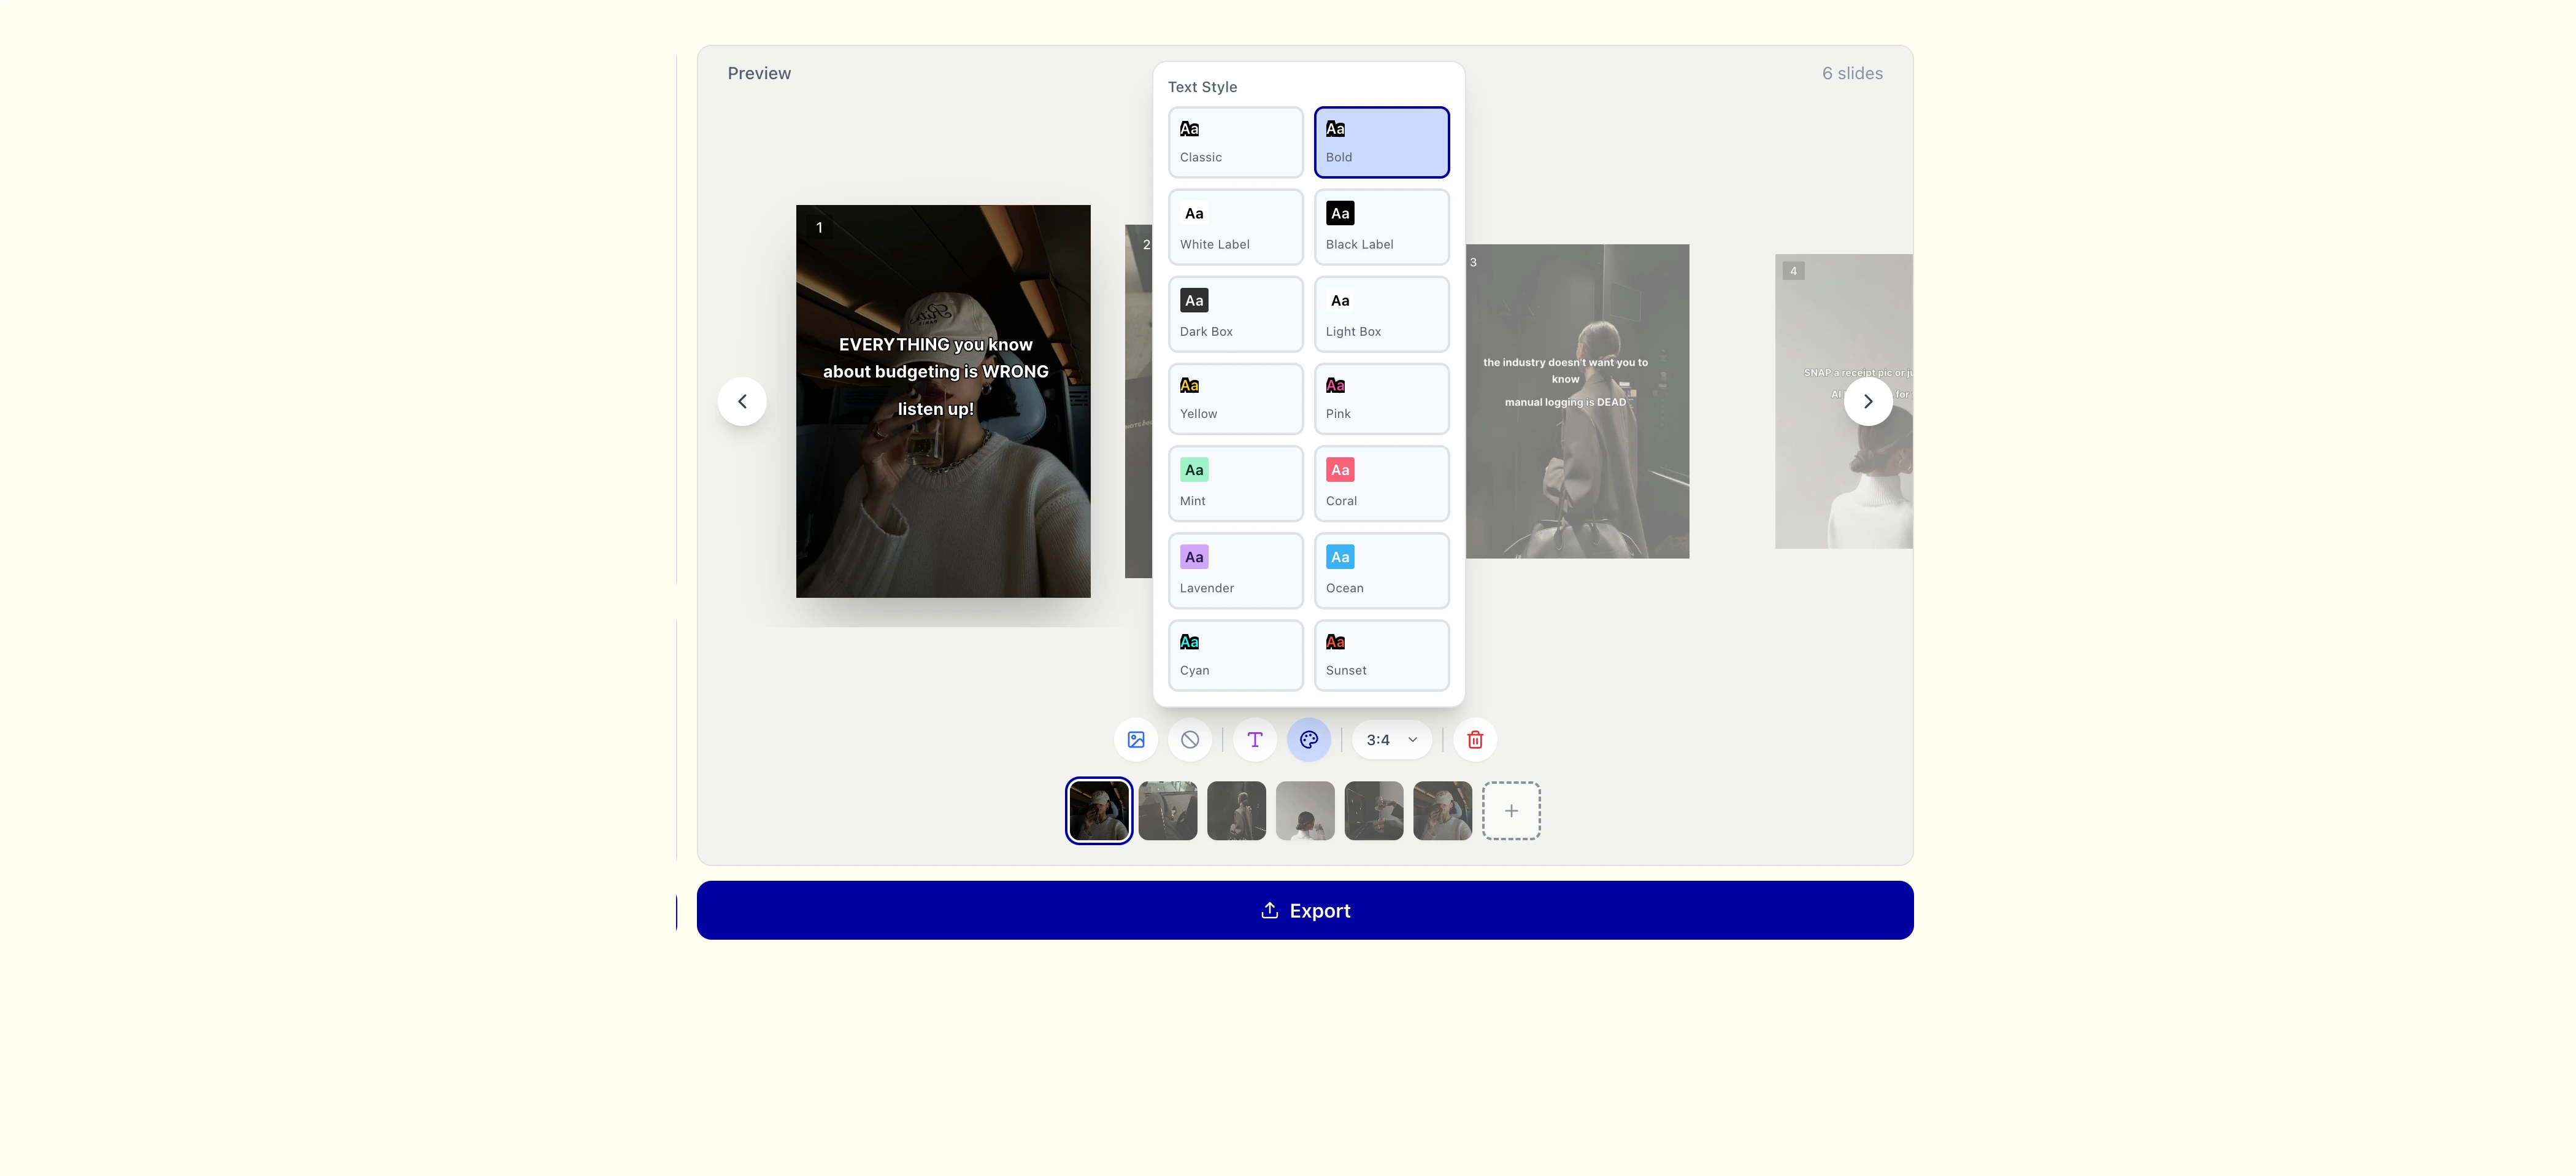
Task: Delete slide with the trash icon
Action: pos(1475,740)
